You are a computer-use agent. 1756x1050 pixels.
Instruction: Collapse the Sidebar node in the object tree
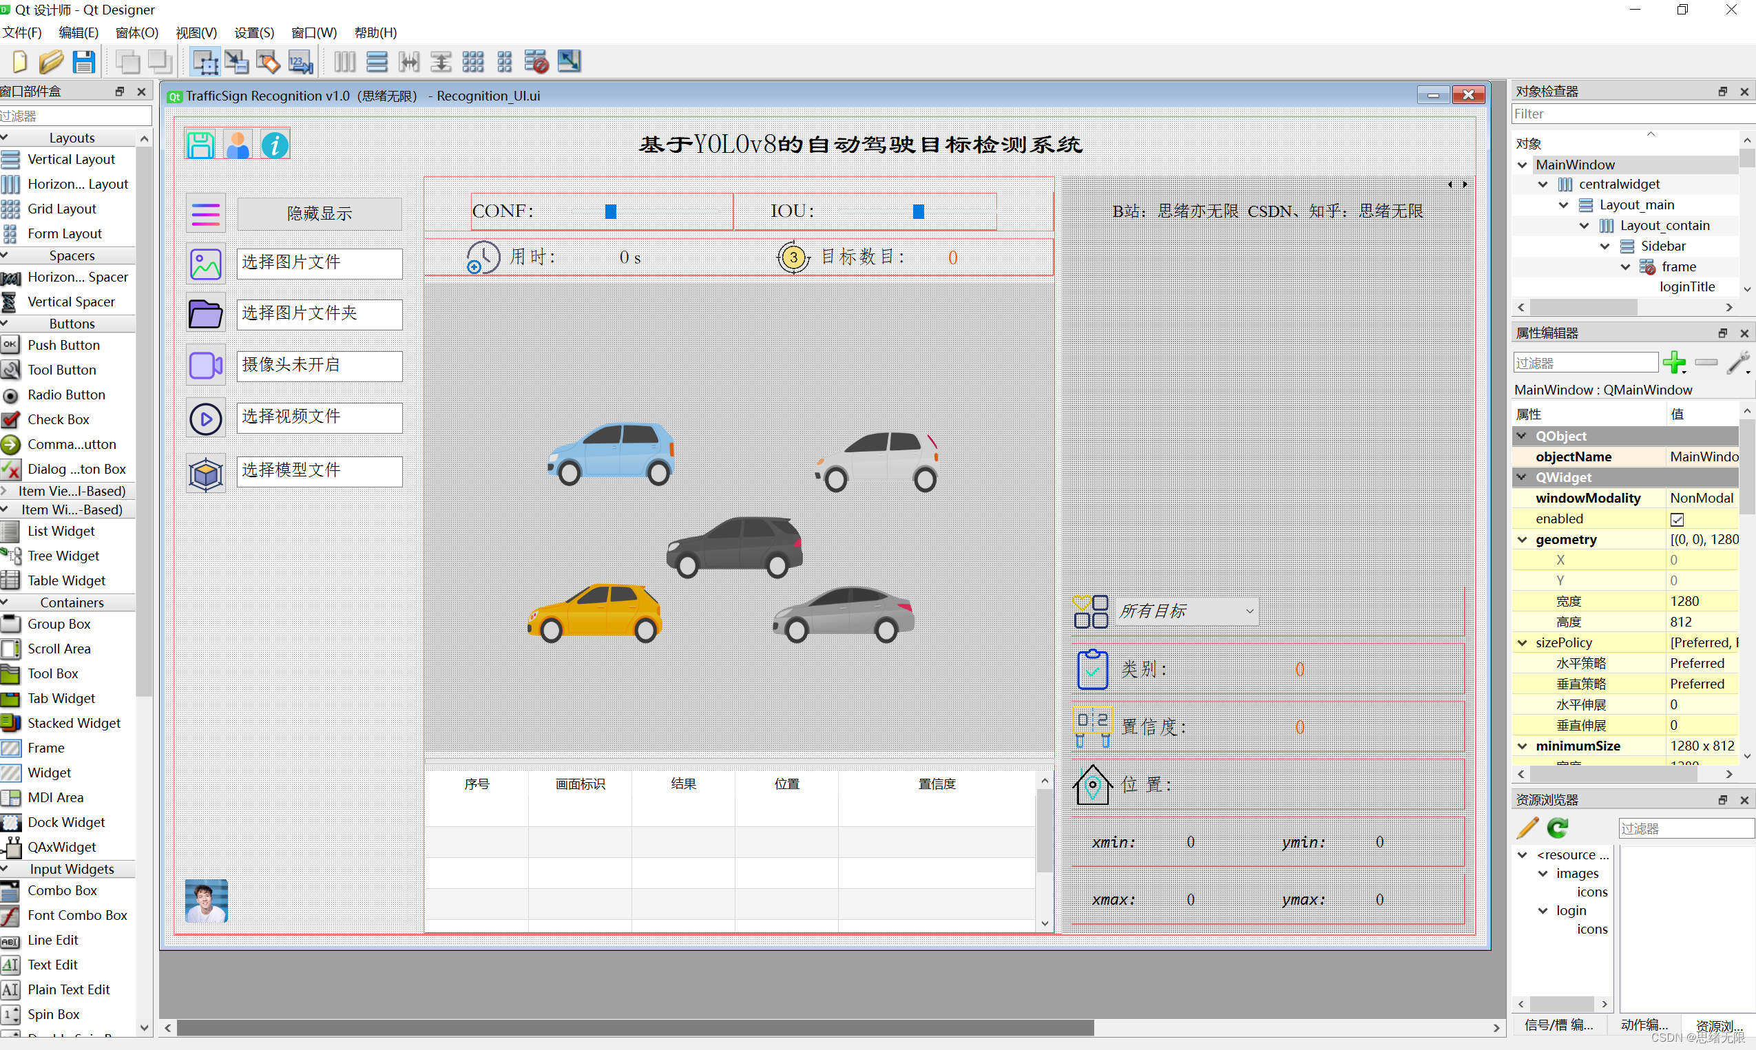(x=1605, y=246)
